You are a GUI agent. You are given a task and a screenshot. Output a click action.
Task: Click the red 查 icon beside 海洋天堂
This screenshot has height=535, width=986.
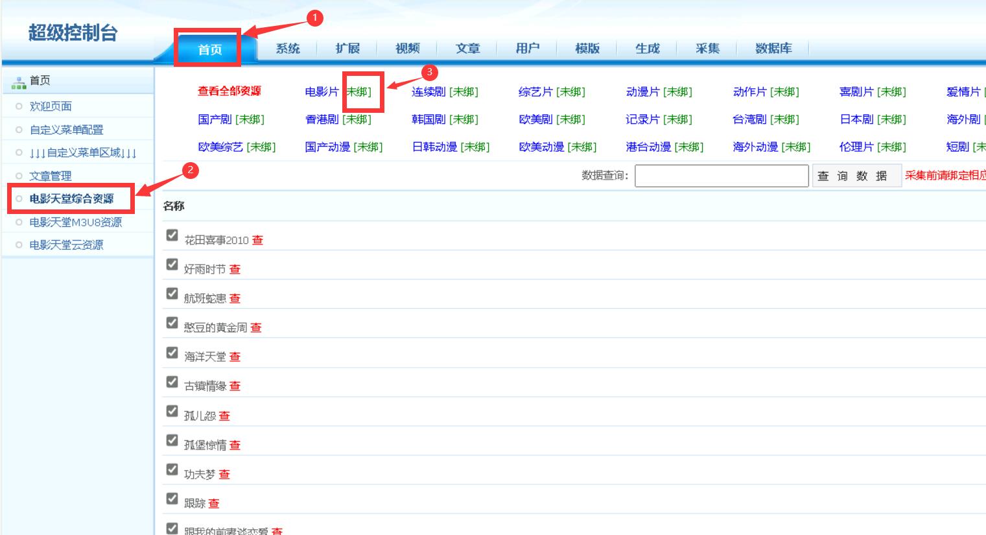pos(235,357)
